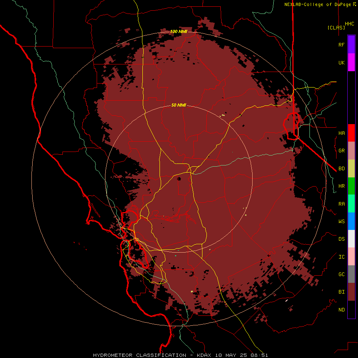Click the 50 NMI range ring label
358x358 pixels.
[179, 105]
